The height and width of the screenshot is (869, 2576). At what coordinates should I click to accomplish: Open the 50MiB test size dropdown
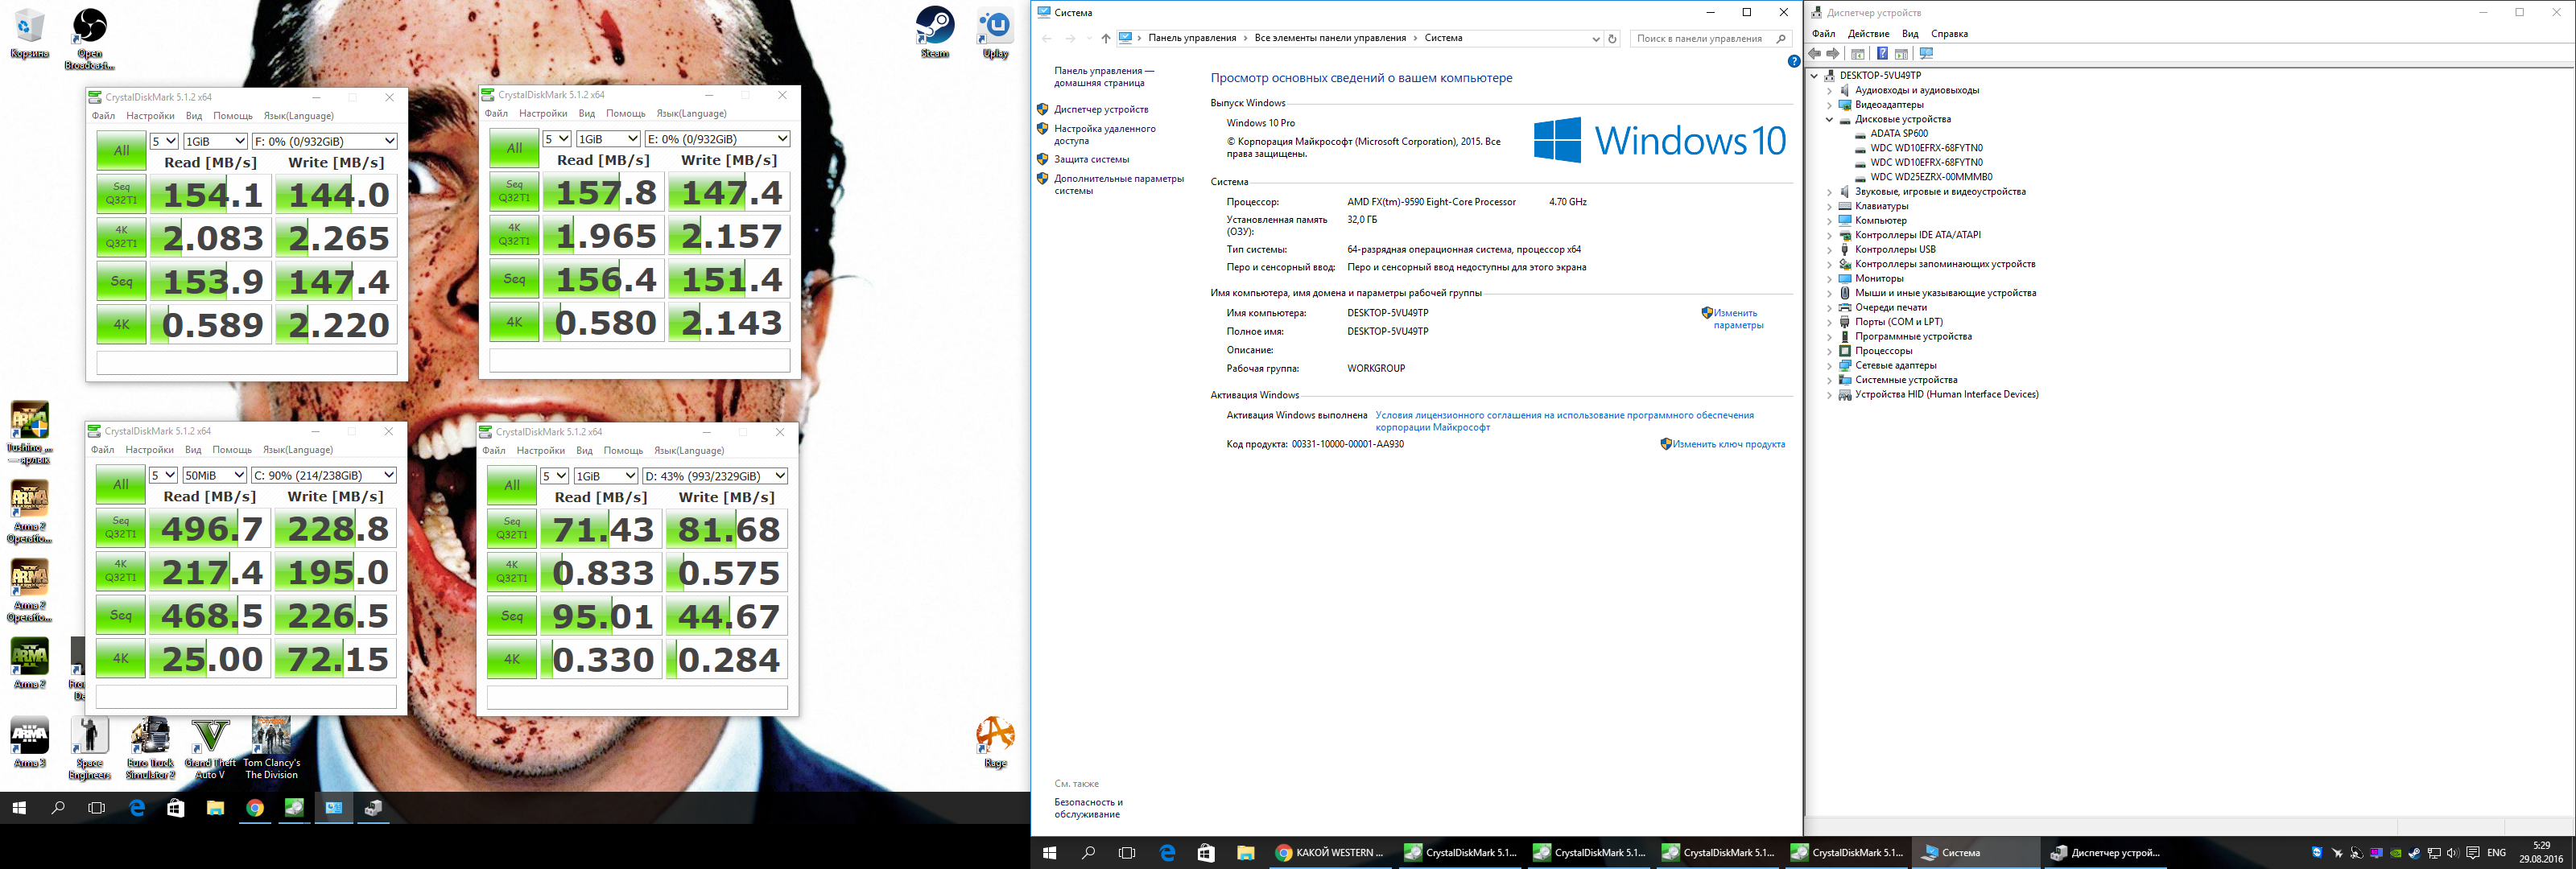(x=214, y=476)
